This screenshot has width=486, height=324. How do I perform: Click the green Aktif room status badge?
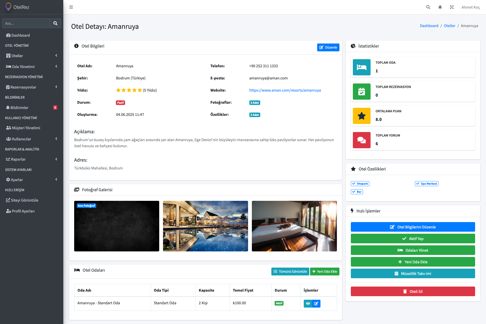pos(279,303)
